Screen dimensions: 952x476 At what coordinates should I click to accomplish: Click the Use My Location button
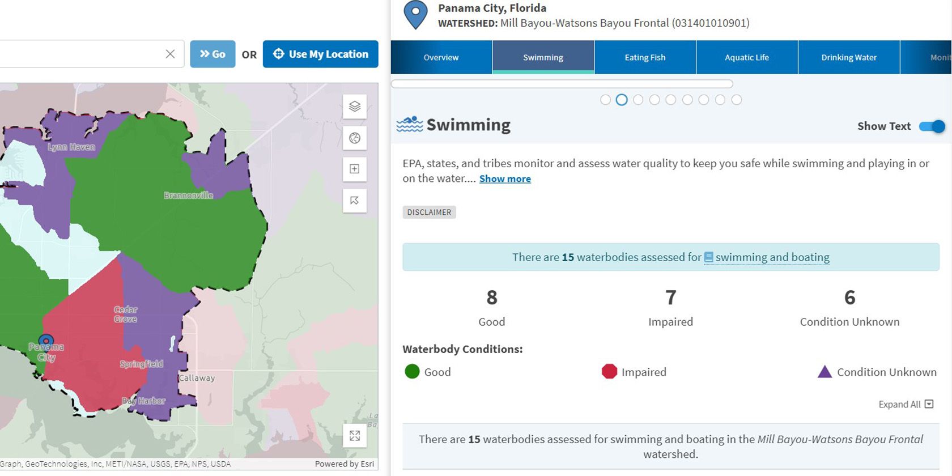(x=320, y=54)
